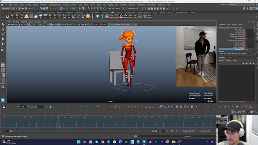Image resolution: width=258 pixels, height=145 pixels.
Task: Open the Layers menu in layer editor
Action: coord(221,60)
